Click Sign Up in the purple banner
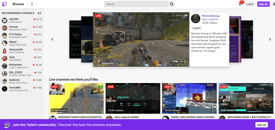This screenshot has width=275, height=130. point(262,125)
